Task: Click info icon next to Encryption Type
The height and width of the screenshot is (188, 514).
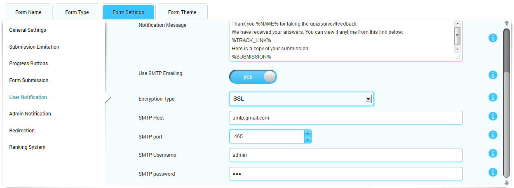Action: pyautogui.click(x=493, y=97)
